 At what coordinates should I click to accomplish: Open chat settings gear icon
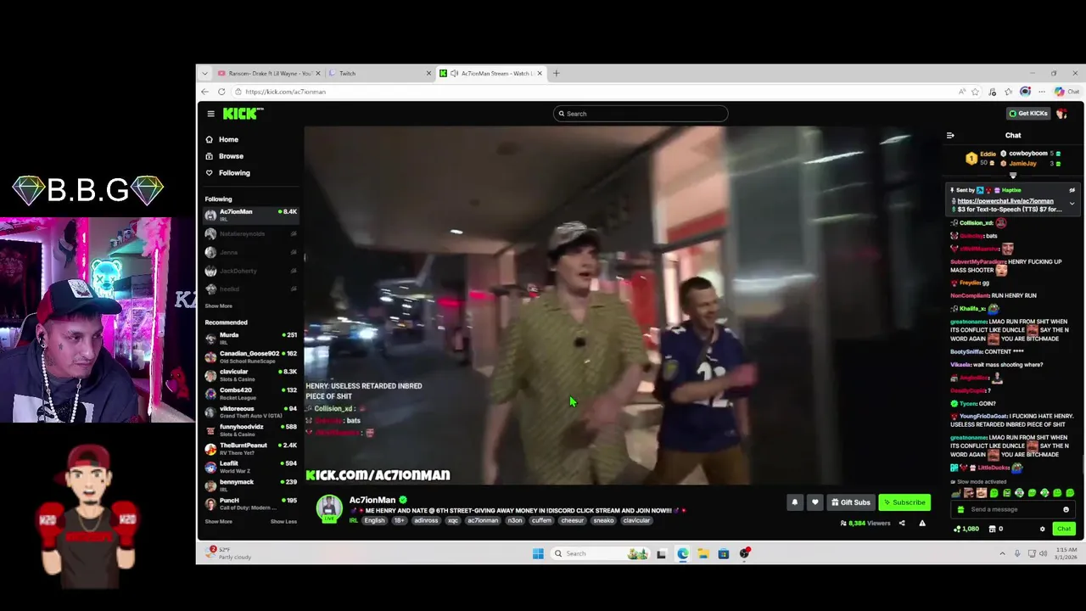click(x=1043, y=530)
